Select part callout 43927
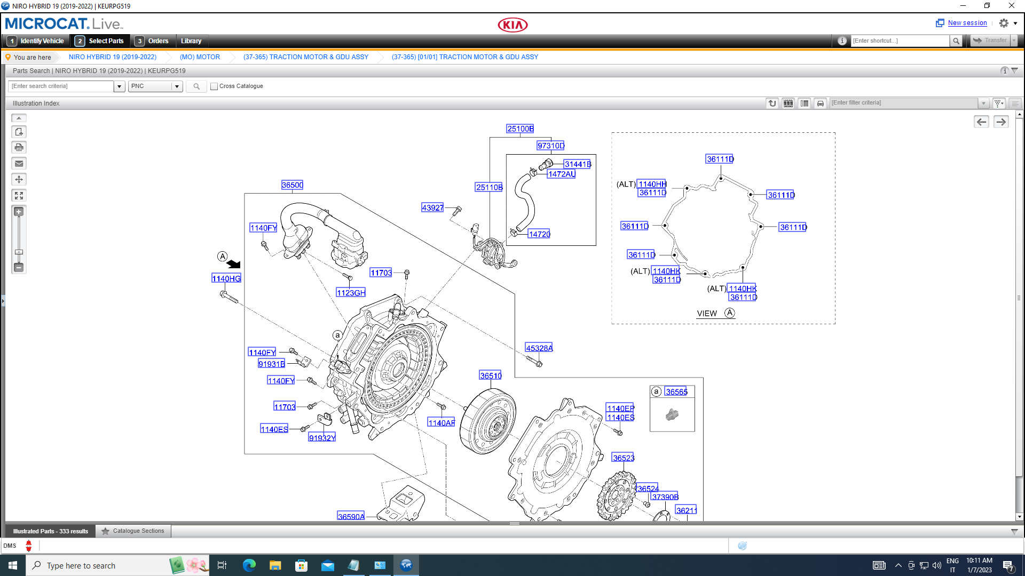Screen dimensions: 1025x576 tap(432, 208)
